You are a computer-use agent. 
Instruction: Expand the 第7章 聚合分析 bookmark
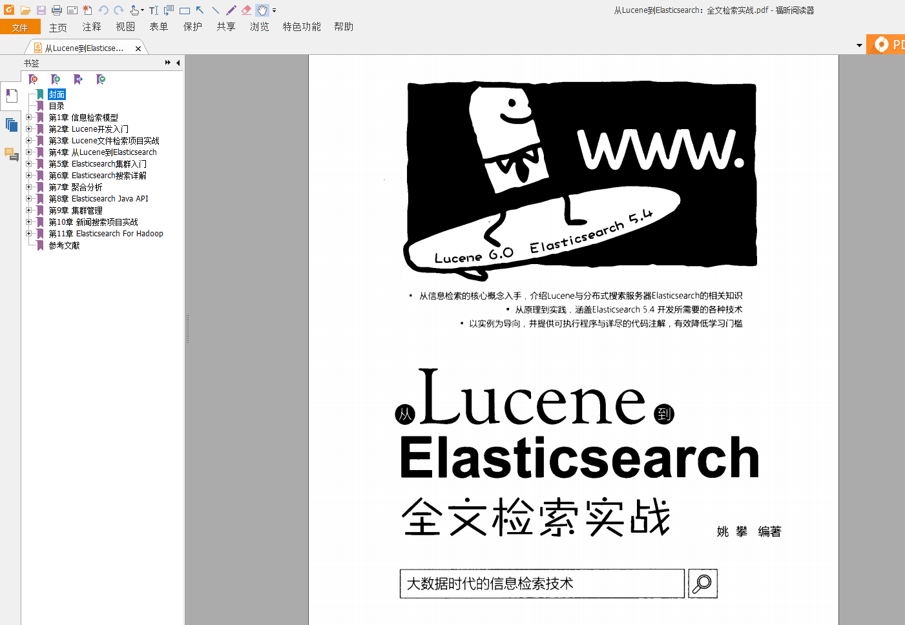coord(28,187)
